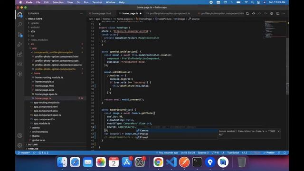Switch to the home.page.html tab
Screen dimensions: 304x171
101,13
